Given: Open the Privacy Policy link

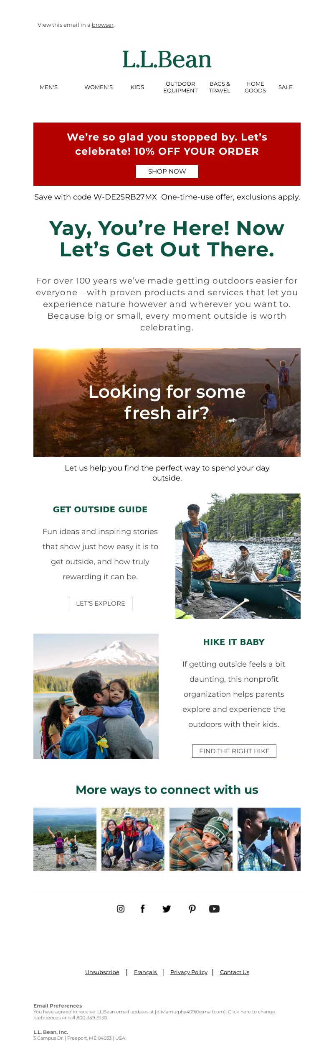Looking at the screenshot, I should (x=189, y=972).
